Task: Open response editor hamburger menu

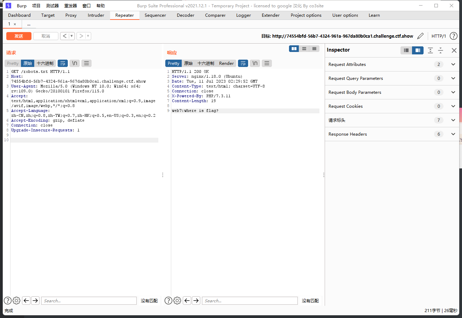Action: click(x=267, y=63)
